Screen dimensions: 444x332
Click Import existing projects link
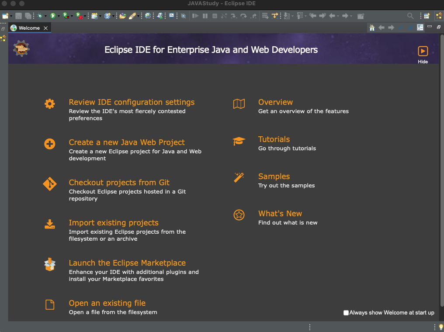click(x=114, y=223)
